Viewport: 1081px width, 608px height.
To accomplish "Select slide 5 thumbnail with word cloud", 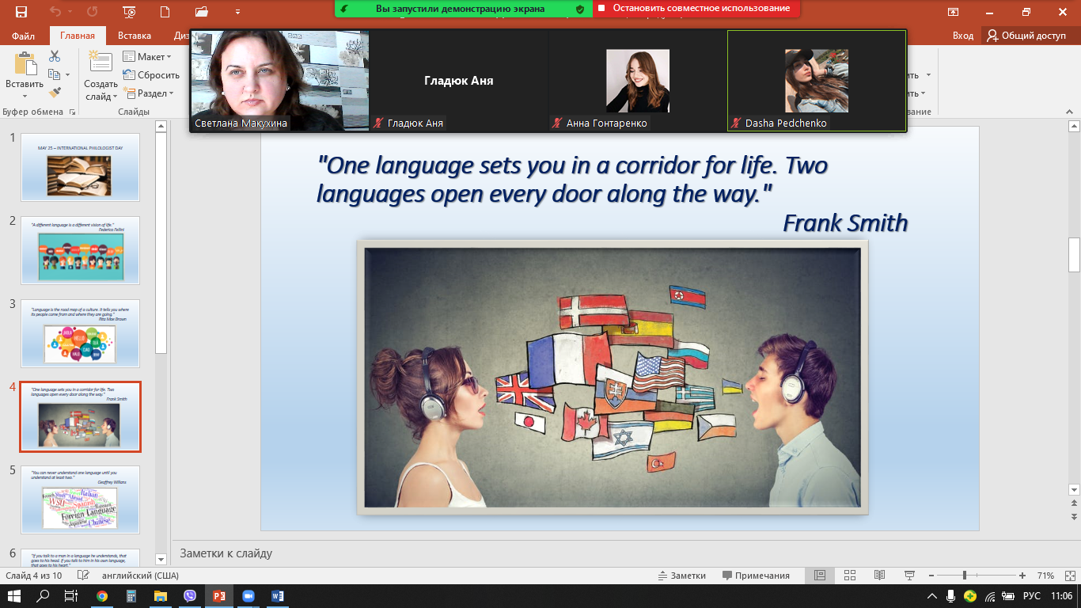I will click(80, 500).
